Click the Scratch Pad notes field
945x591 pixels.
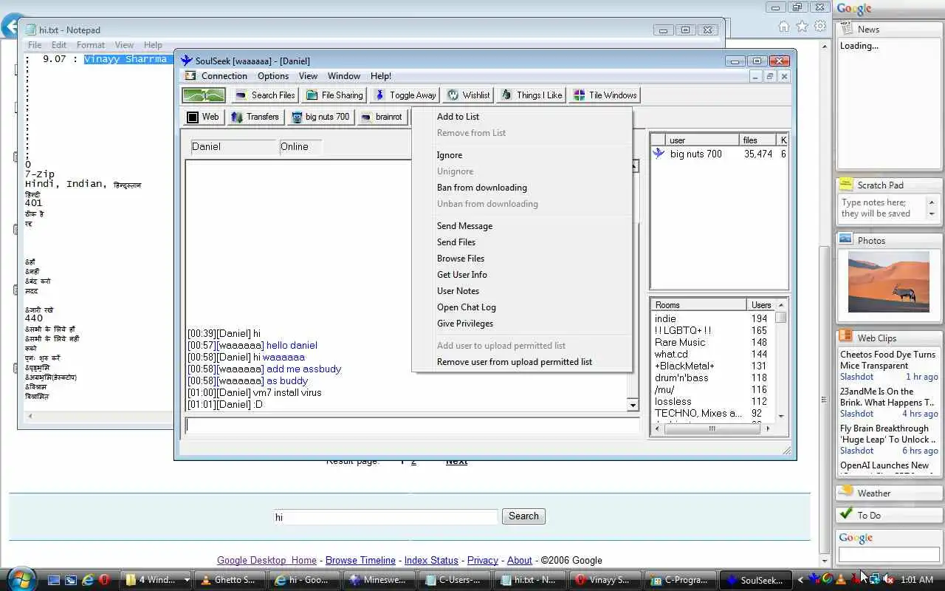click(x=883, y=208)
